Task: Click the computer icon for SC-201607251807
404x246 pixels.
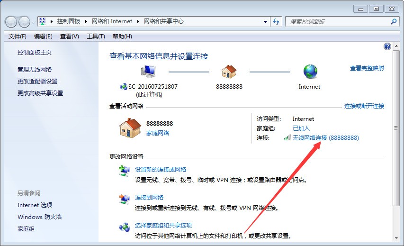Action: click(148, 72)
